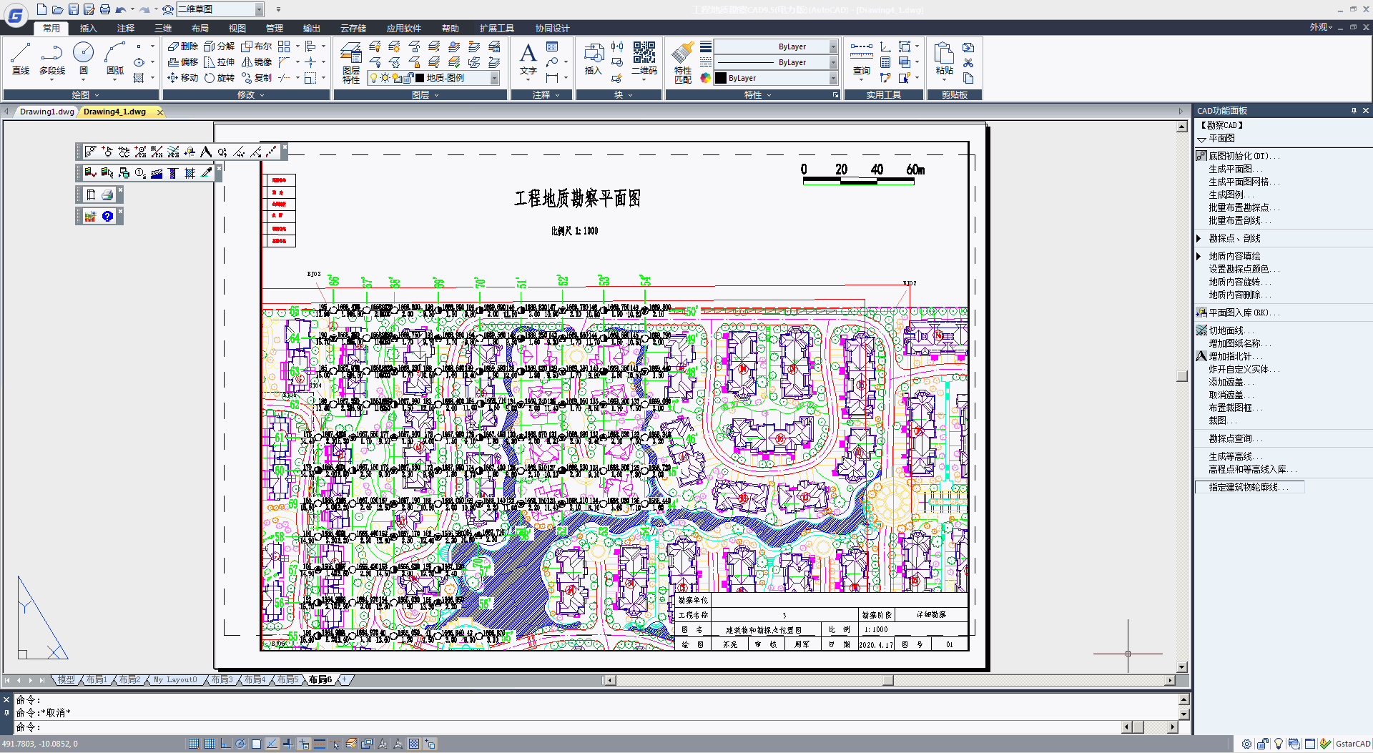
Task: Open the 地质-图例 layer dropdown
Action: tap(494, 78)
